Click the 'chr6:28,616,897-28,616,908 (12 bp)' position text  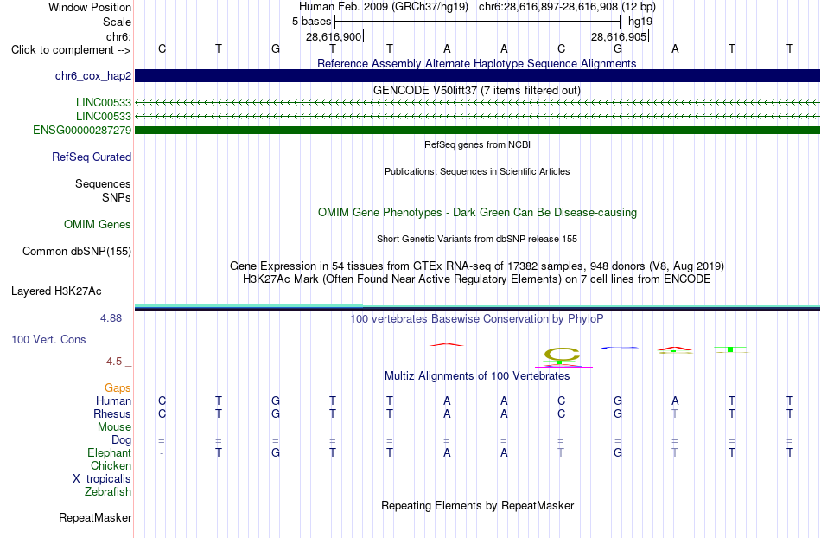pos(567,7)
